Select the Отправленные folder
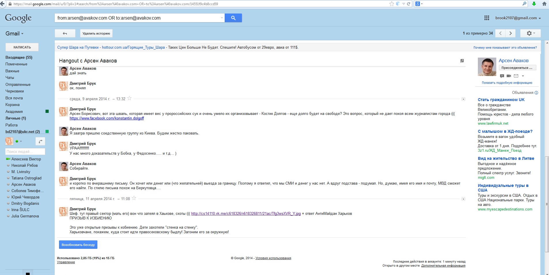This screenshot has height=275, width=549. point(18,84)
